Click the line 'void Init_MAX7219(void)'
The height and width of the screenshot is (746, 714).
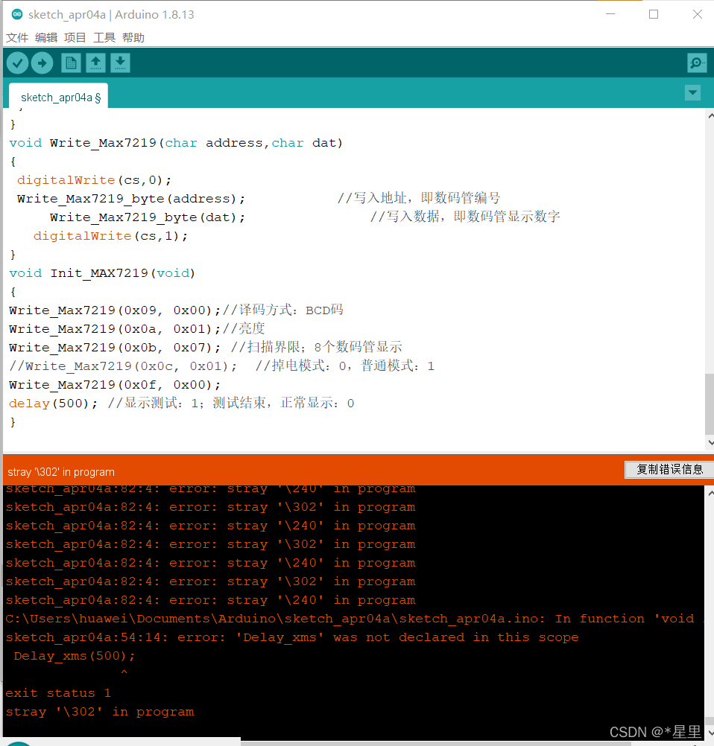pyautogui.click(x=102, y=273)
